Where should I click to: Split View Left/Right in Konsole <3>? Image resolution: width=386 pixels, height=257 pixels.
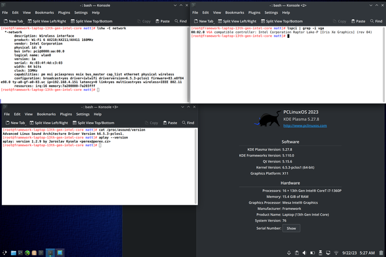click(49, 123)
